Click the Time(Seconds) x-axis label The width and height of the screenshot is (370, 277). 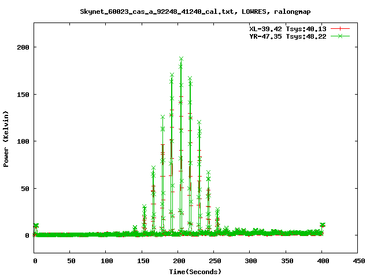(195, 272)
